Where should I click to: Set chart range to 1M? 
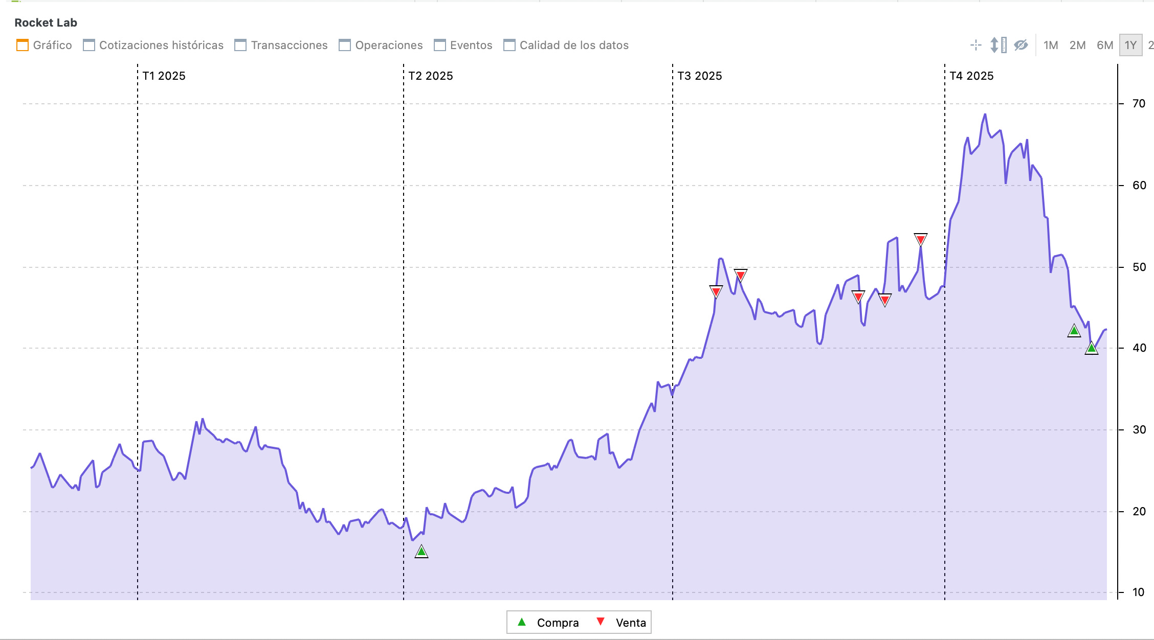click(1051, 45)
